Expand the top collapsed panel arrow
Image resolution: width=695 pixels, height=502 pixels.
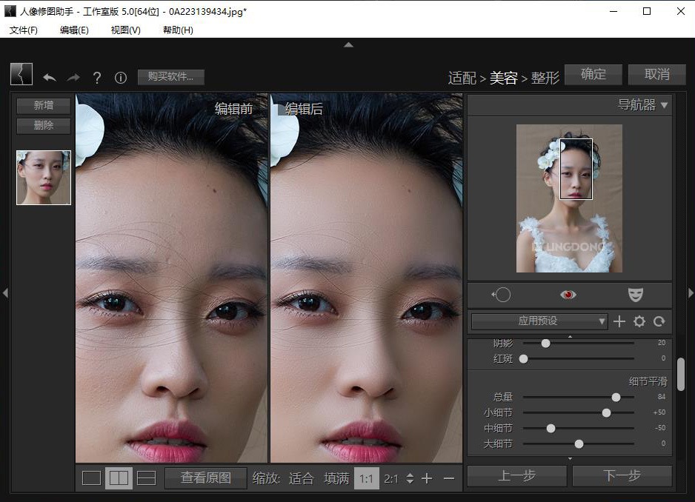click(x=348, y=45)
